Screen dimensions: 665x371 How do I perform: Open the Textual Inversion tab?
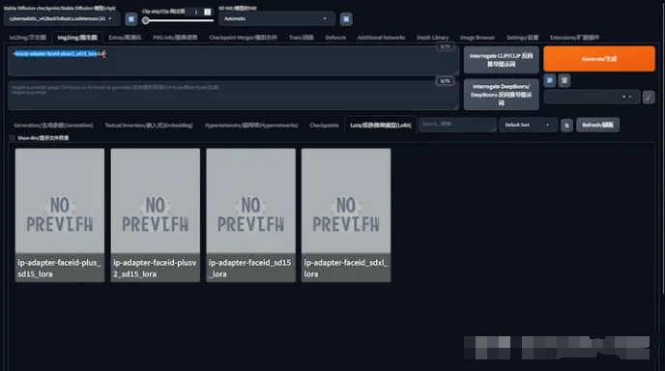tap(149, 125)
